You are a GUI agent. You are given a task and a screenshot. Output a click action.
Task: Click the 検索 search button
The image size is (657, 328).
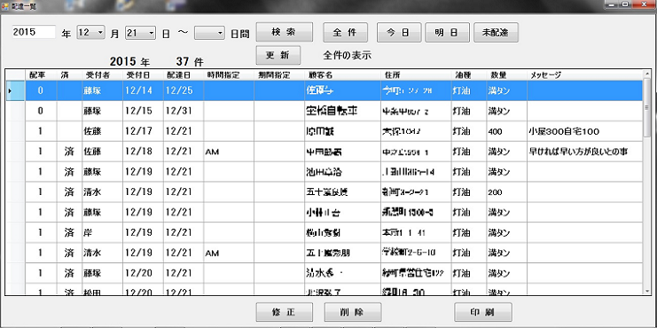[x=284, y=32]
